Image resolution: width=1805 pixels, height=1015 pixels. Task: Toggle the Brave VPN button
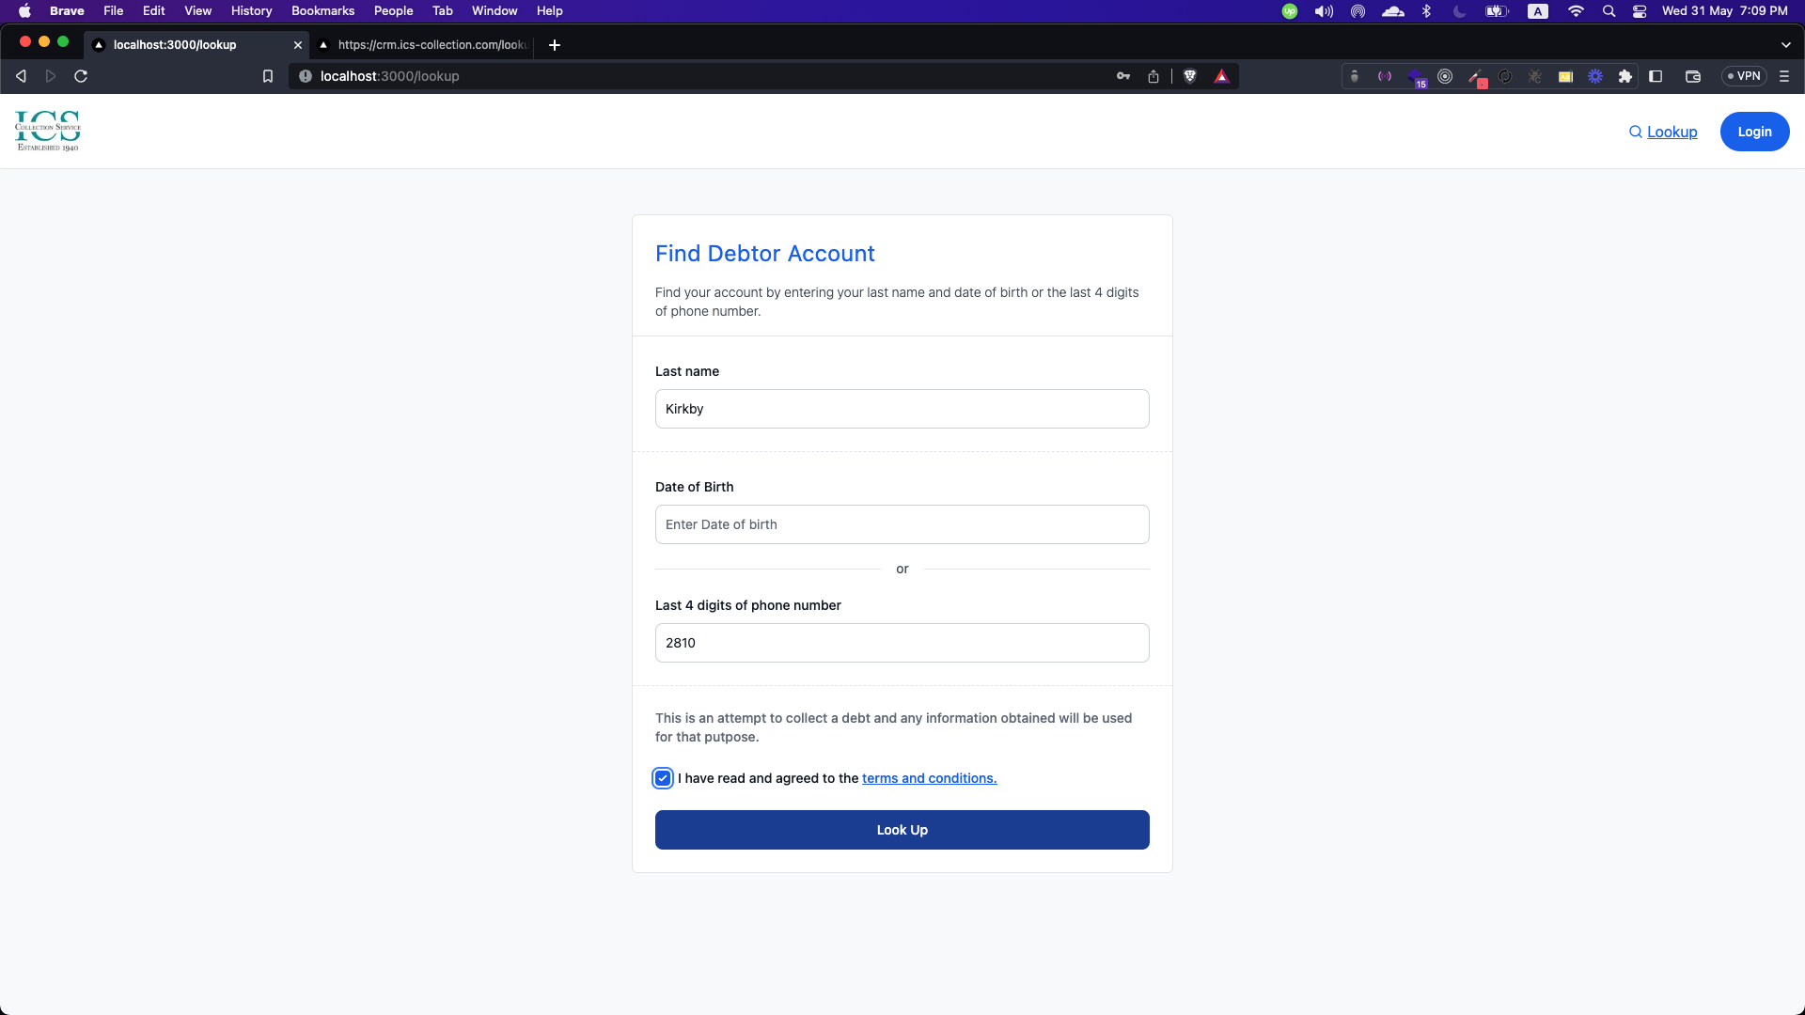(x=1744, y=76)
